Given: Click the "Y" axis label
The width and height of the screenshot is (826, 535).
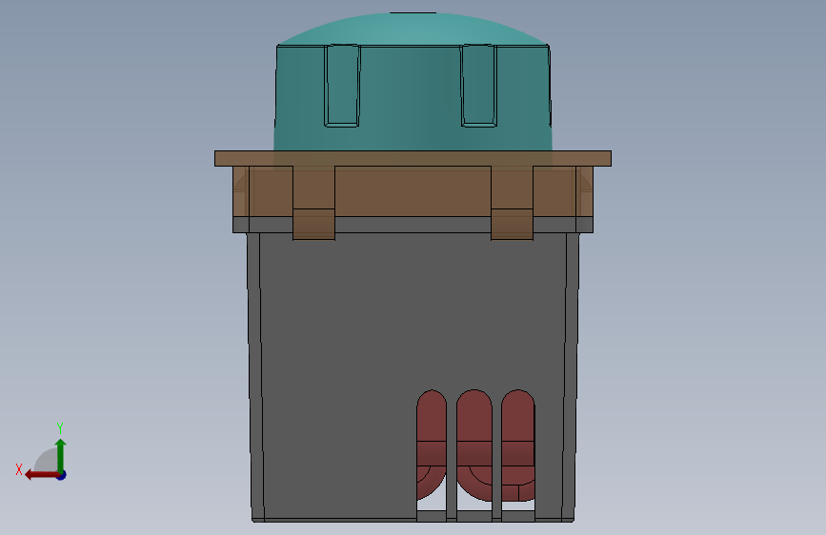Looking at the screenshot, I should tap(60, 428).
